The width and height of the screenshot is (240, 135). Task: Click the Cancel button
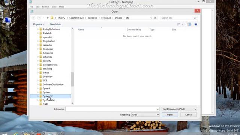189,115
